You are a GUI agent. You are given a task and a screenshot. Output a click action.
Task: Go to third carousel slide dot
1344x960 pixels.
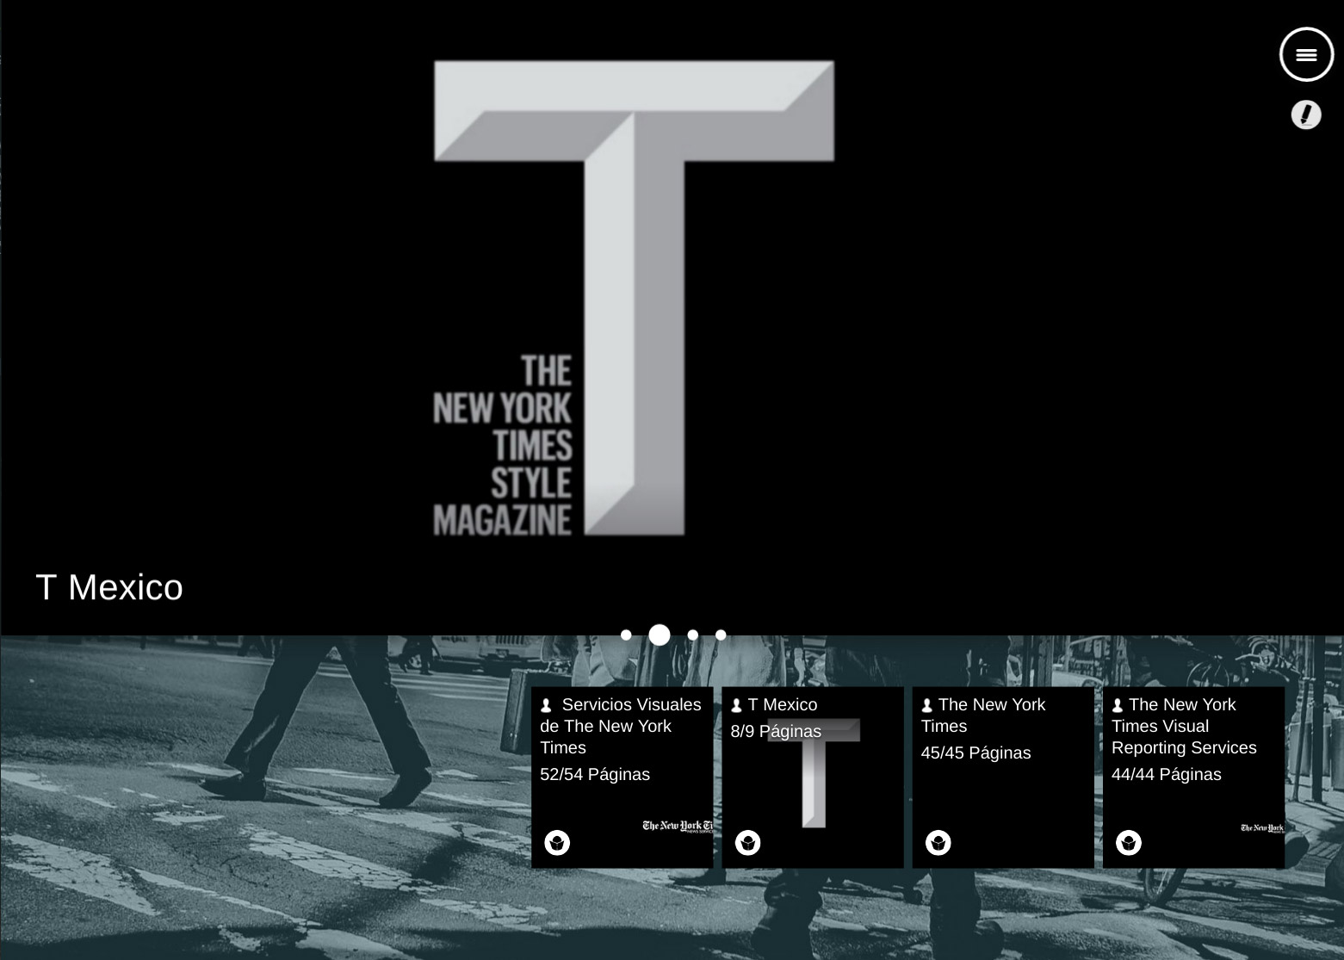click(x=692, y=635)
